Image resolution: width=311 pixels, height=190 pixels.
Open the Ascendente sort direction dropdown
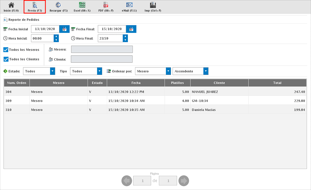point(206,71)
